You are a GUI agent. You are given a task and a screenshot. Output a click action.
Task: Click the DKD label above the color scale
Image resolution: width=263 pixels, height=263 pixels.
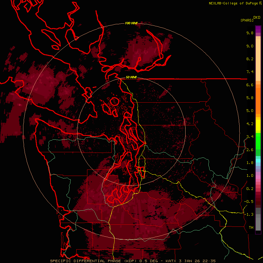pos(257,18)
